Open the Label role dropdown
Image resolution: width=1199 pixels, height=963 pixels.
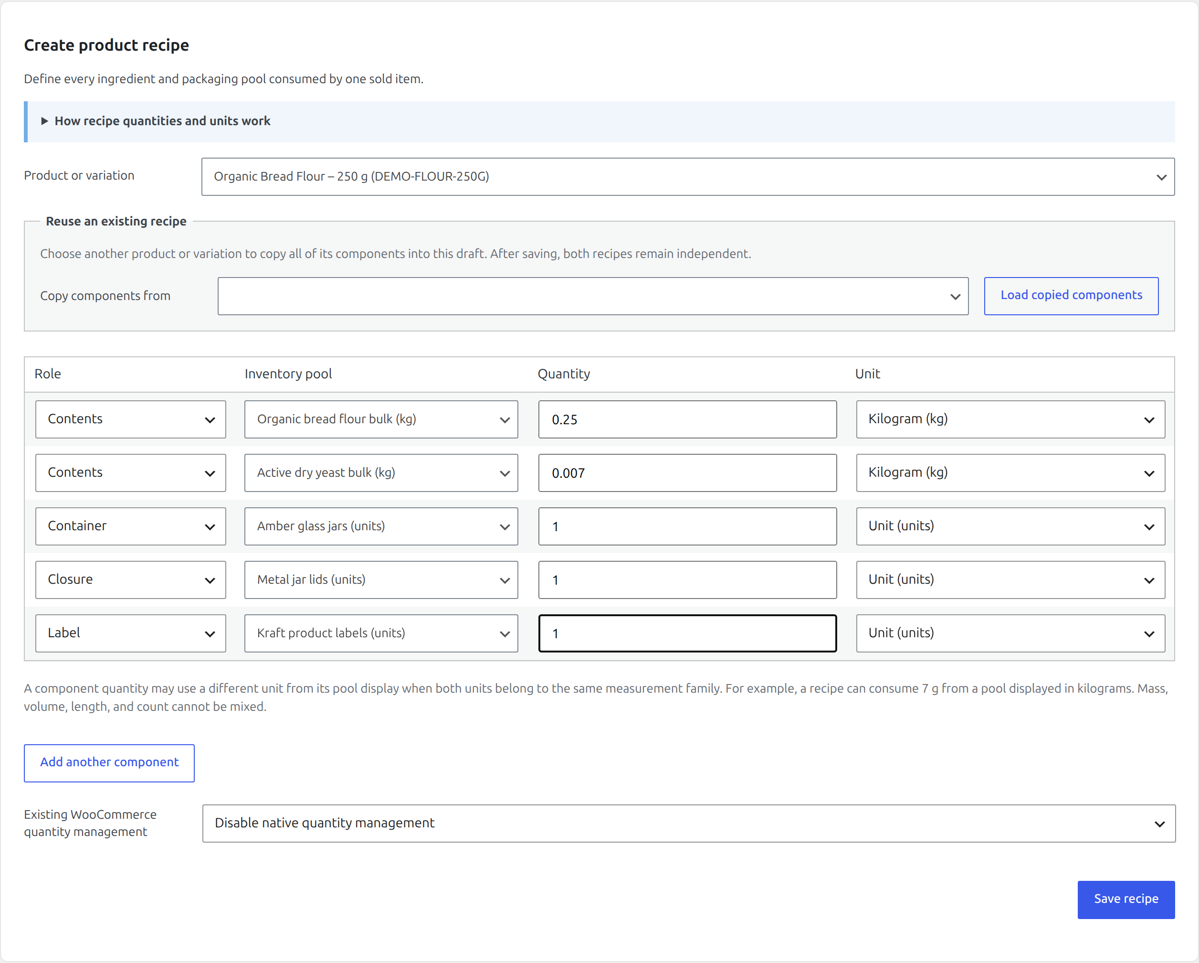tap(130, 633)
